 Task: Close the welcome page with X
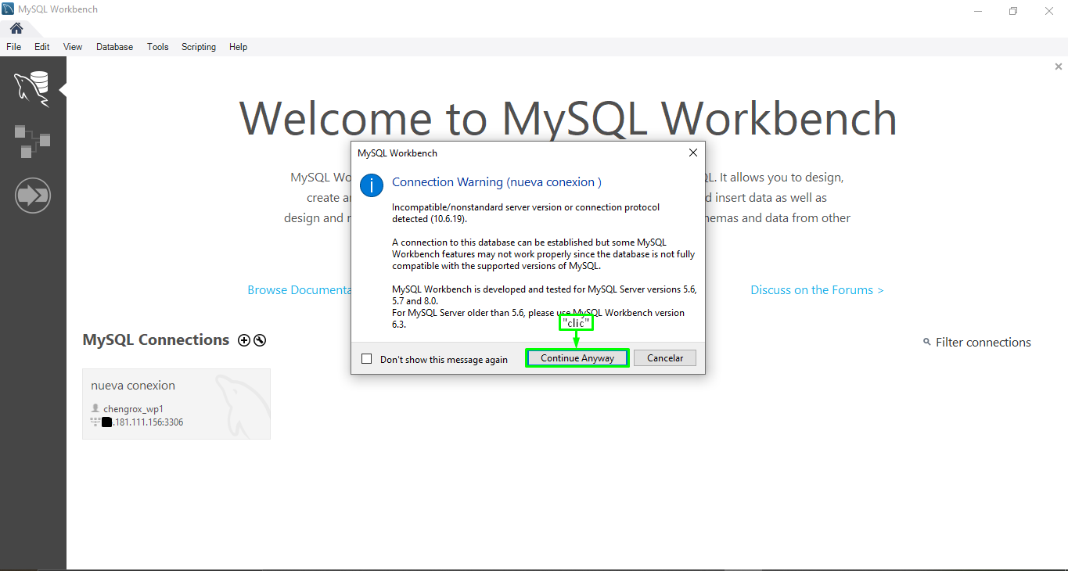(1058, 67)
